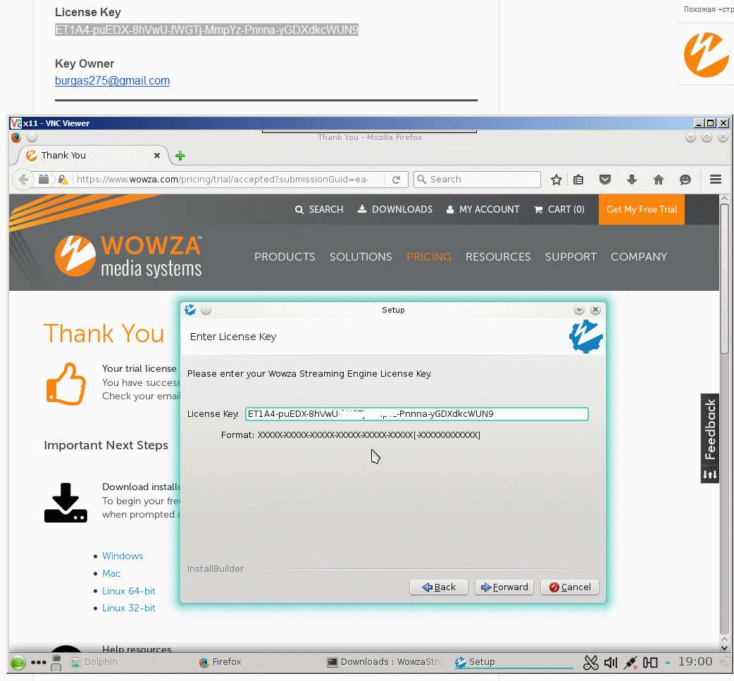Viewport: 734px width, 681px height.
Task: Switch to Firefox in the taskbar
Action: (x=220, y=662)
